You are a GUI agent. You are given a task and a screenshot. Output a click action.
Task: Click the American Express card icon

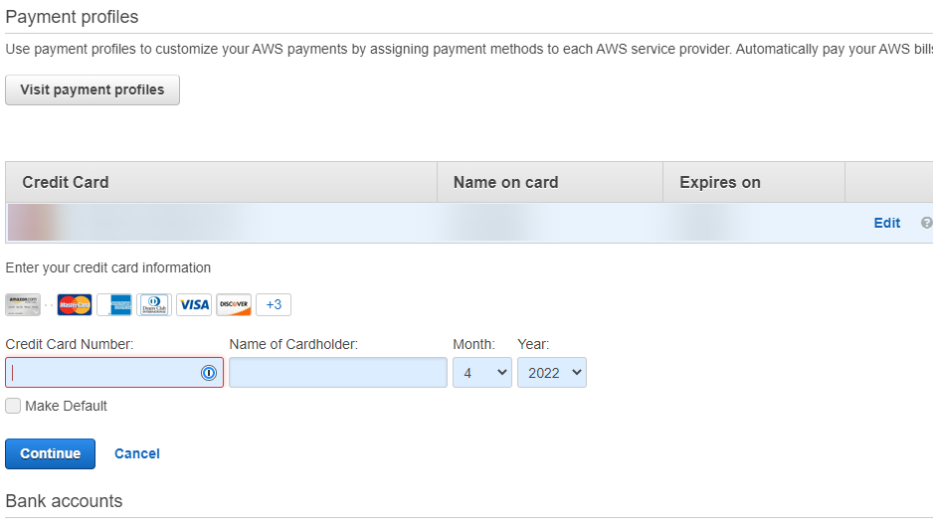coord(114,304)
